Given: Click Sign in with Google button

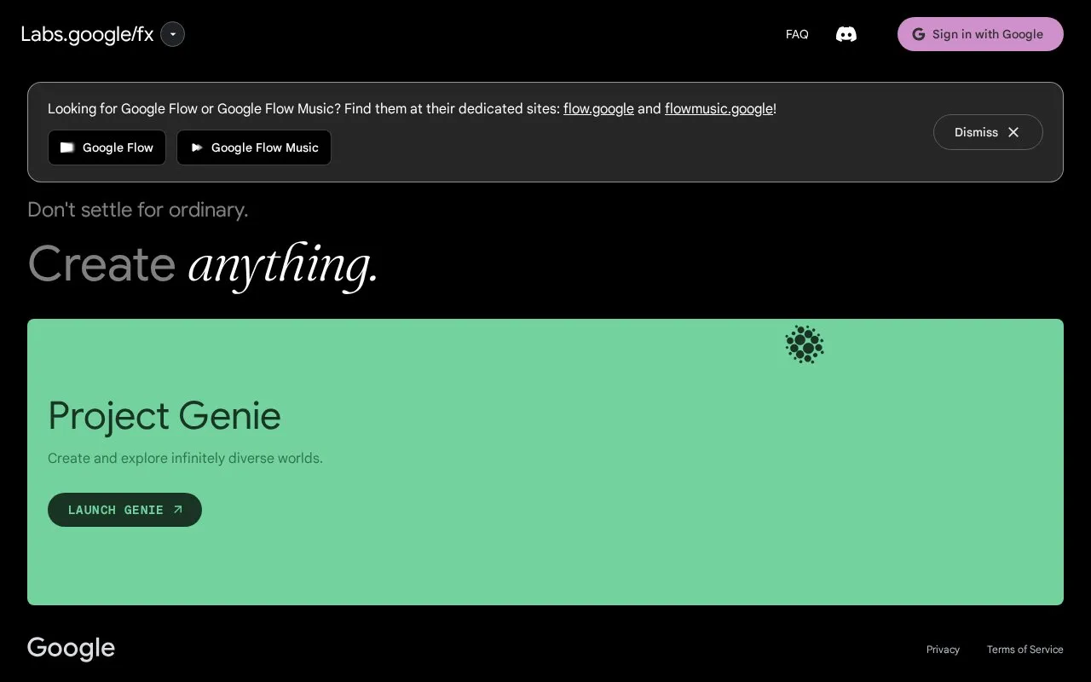Looking at the screenshot, I should [x=980, y=34].
